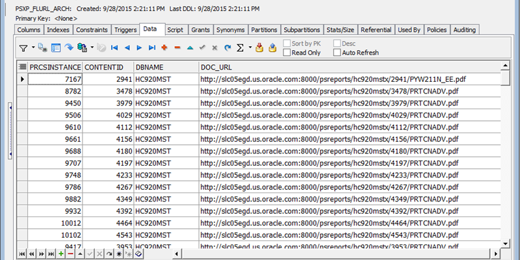This screenshot has height=260, width=520.
Task: Click the teal edit record triangle
Action: point(190,47)
